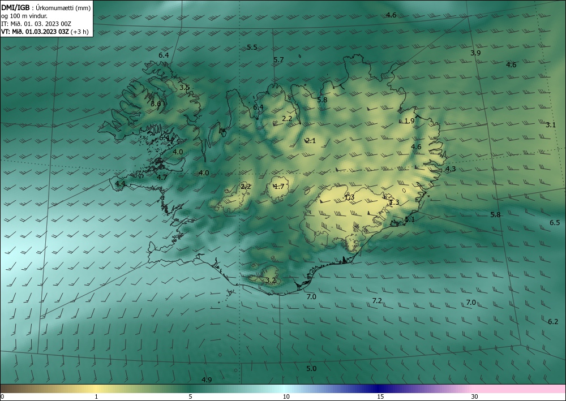Select the 6.5 value at right edge
Screen dimensions: 566x401
pos(555,222)
